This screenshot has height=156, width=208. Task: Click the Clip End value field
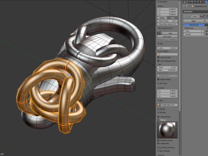click(x=167, y=70)
